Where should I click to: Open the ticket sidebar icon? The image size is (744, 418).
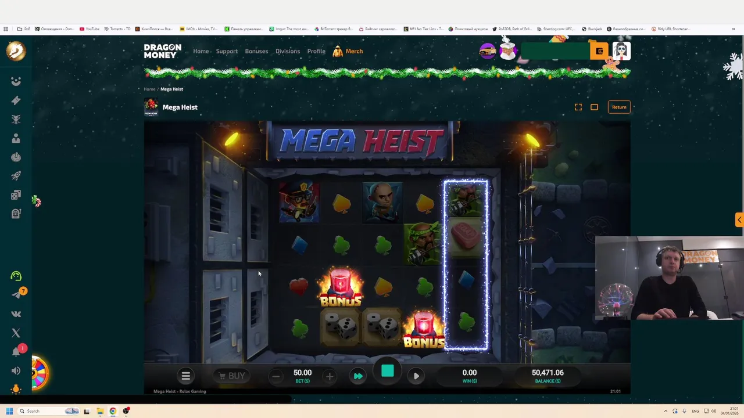tap(16, 100)
